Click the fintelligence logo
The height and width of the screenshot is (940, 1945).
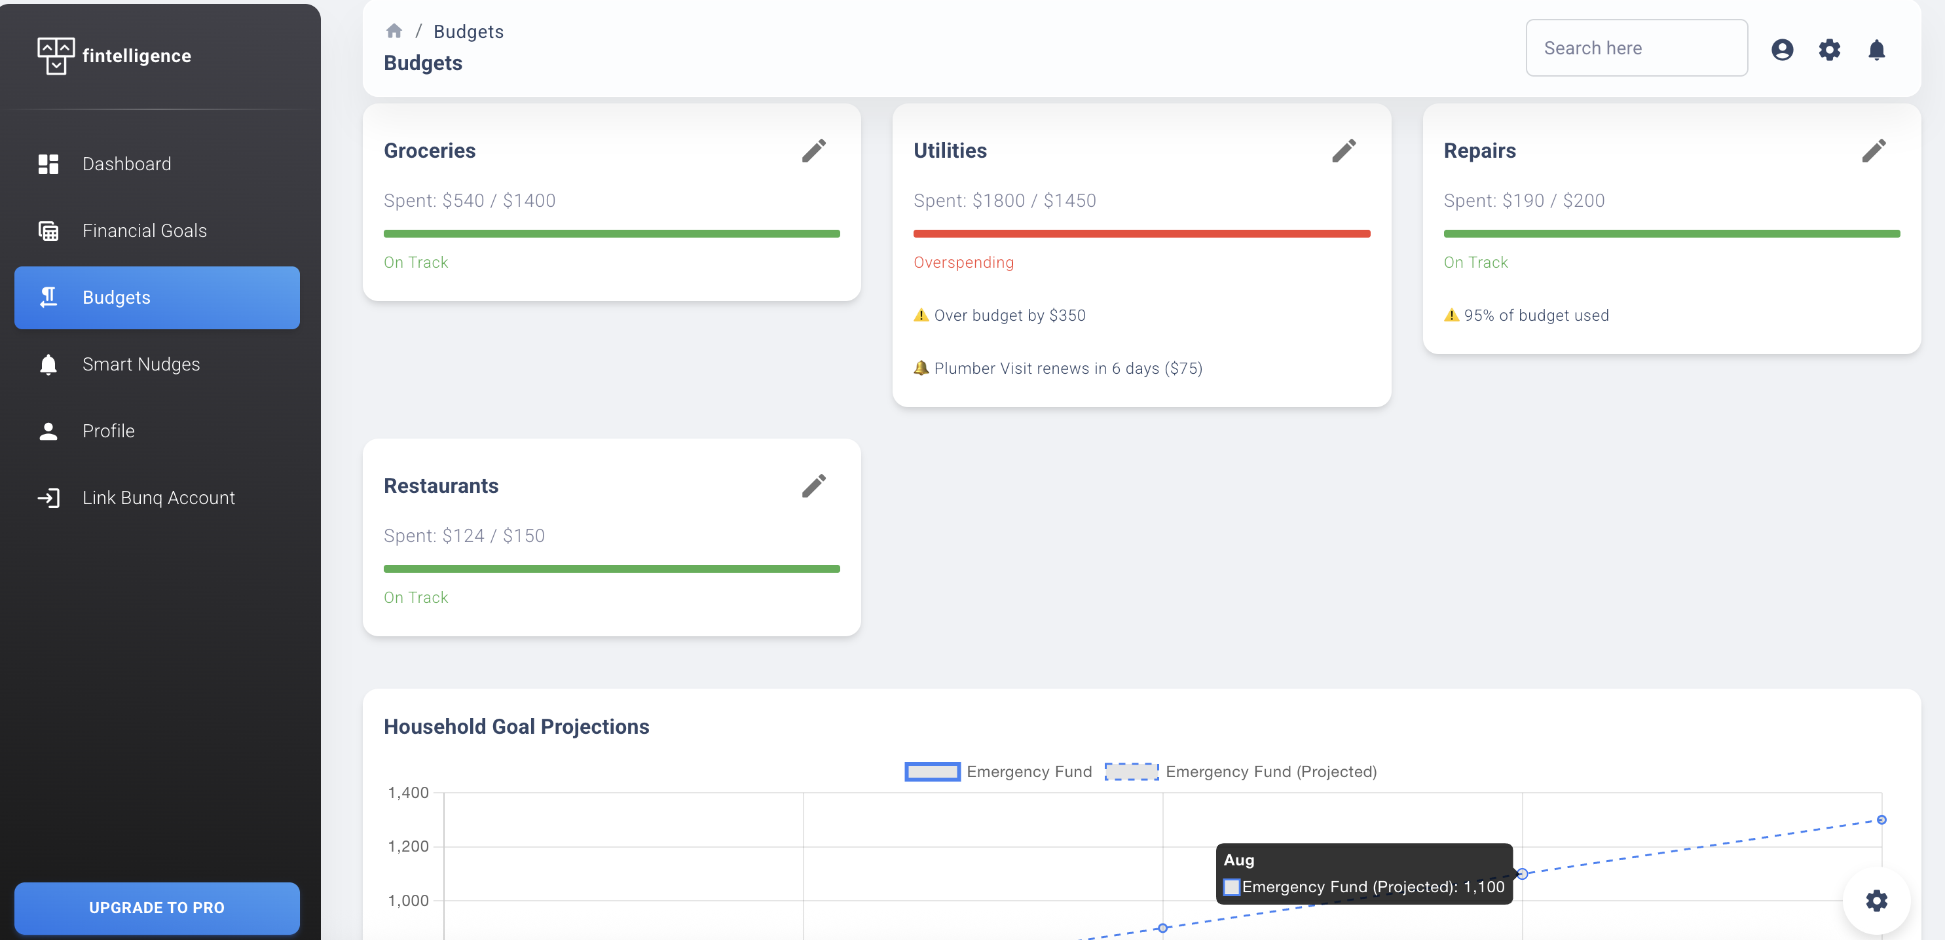point(113,56)
